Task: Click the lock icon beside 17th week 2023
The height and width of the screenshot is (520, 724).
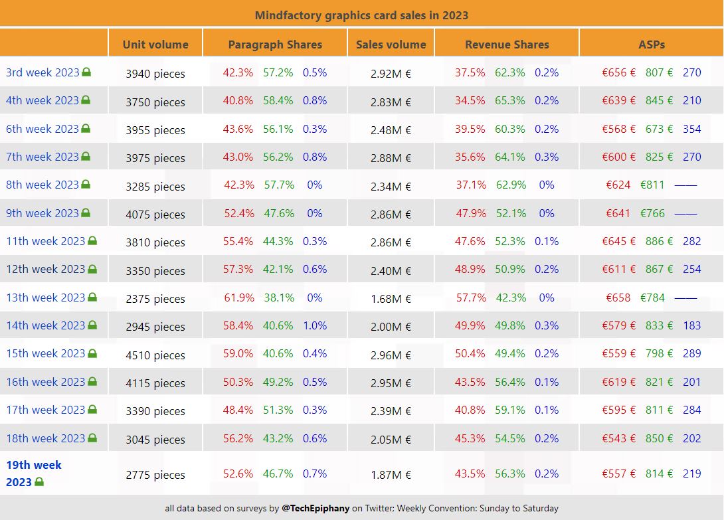Action: pos(92,410)
